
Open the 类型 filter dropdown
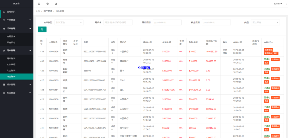click(x=265, y=22)
